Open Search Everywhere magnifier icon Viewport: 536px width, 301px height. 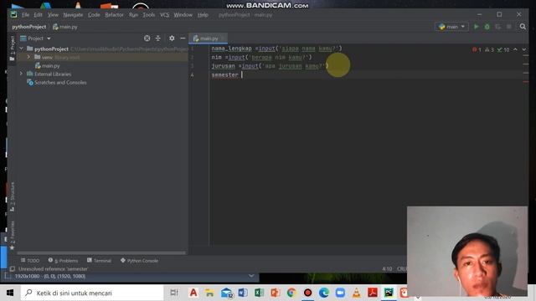(x=523, y=27)
